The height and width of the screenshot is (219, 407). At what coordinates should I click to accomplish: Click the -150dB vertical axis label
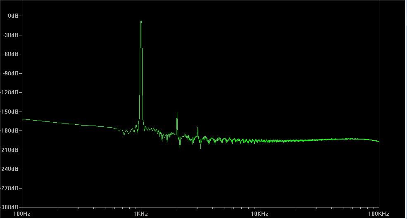coord(10,112)
